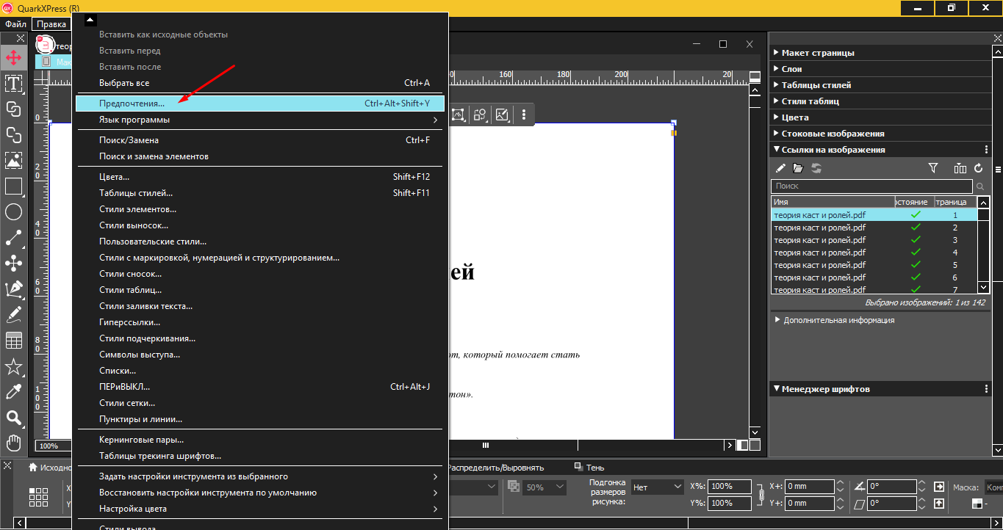1003x530 pixels.
Task: Click the three-dot more options on floating toolbar
Action: tap(524, 115)
